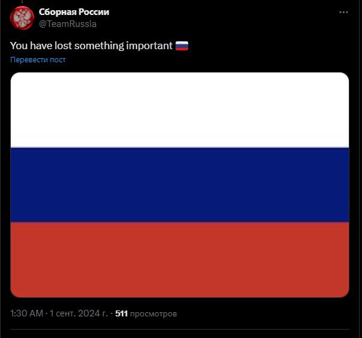Click the Russian flag emoji in the tweet
The image size is (362, 338).
(182, 46)
